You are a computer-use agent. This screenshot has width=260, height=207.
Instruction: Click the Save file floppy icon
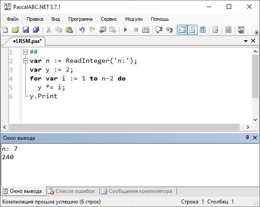(26, 30)
